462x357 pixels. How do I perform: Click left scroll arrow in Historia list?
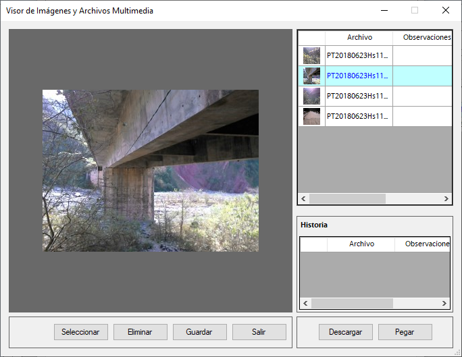305,304
